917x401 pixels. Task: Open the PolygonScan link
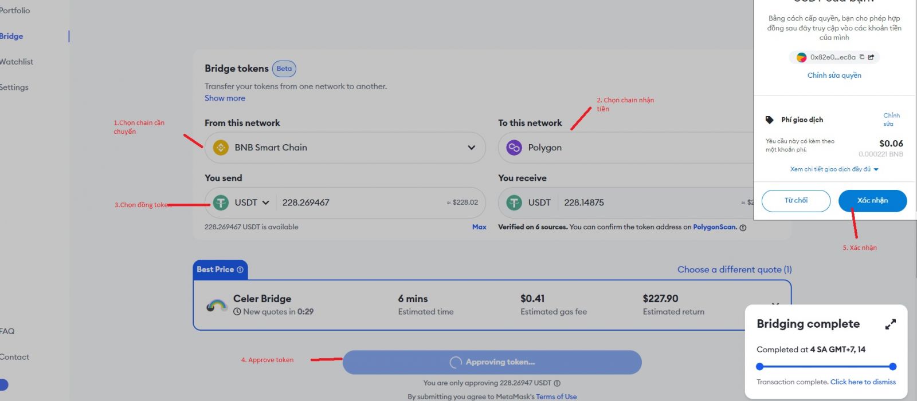point(714,227)
